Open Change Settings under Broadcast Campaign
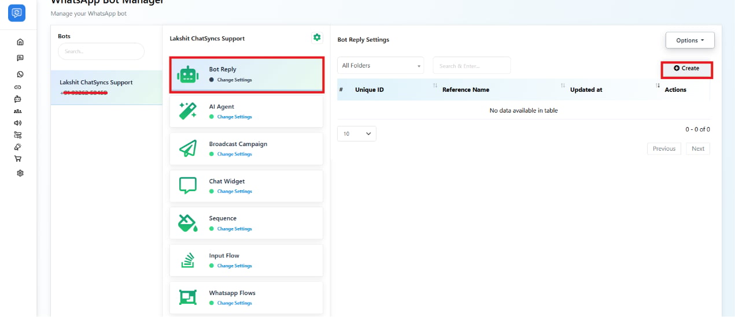This screenshot has height=317, width=735. point(234,154)
